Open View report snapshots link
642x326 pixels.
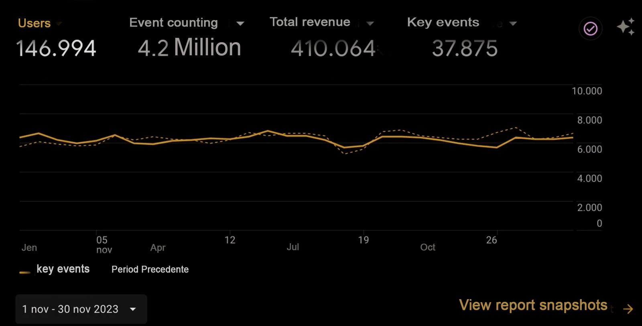point(533,305)
